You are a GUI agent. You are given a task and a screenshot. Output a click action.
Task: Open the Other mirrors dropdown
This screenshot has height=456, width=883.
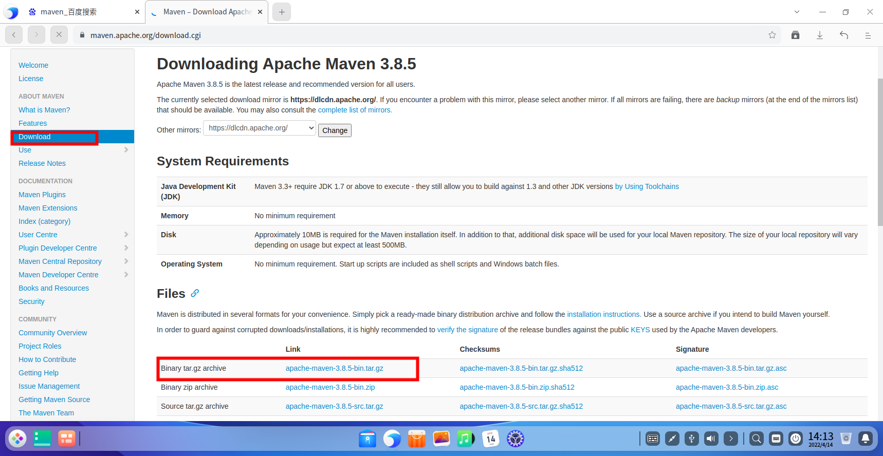tap(260, 128)
